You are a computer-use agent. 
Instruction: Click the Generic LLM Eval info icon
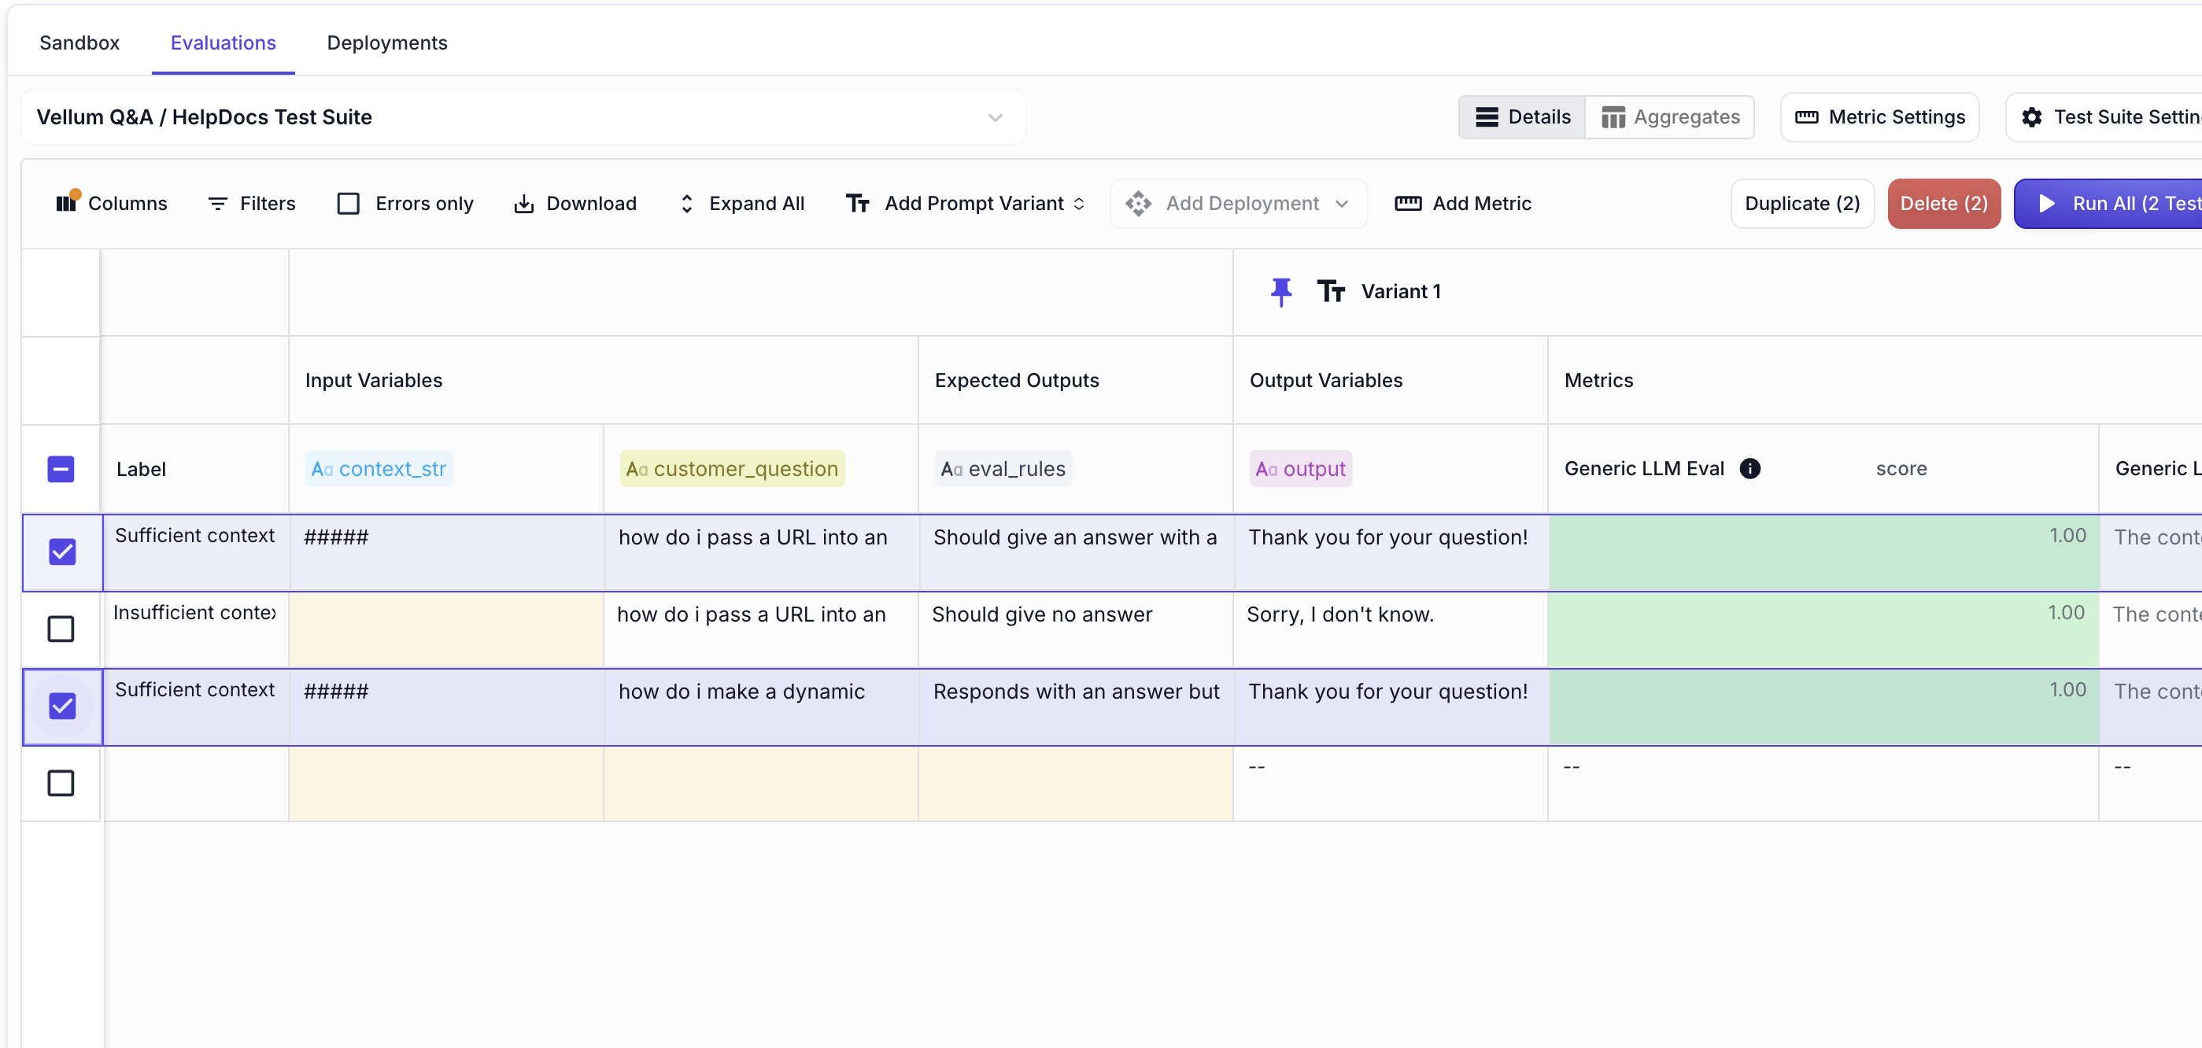tap(1749, 468)
